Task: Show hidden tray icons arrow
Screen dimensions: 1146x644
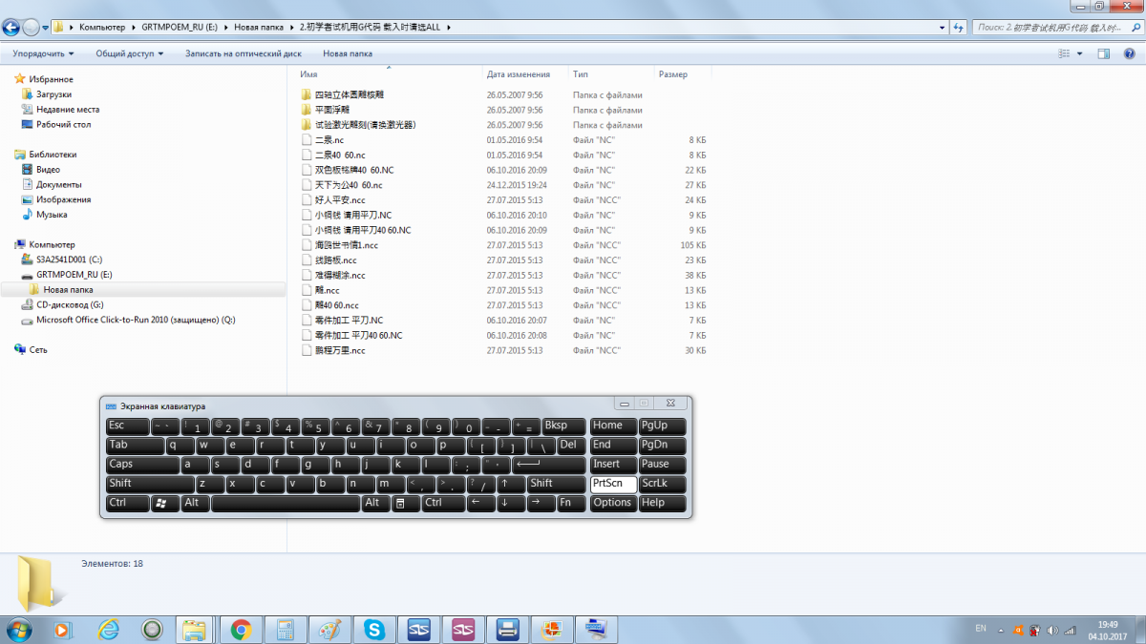Action: [x=1002, y=630]
